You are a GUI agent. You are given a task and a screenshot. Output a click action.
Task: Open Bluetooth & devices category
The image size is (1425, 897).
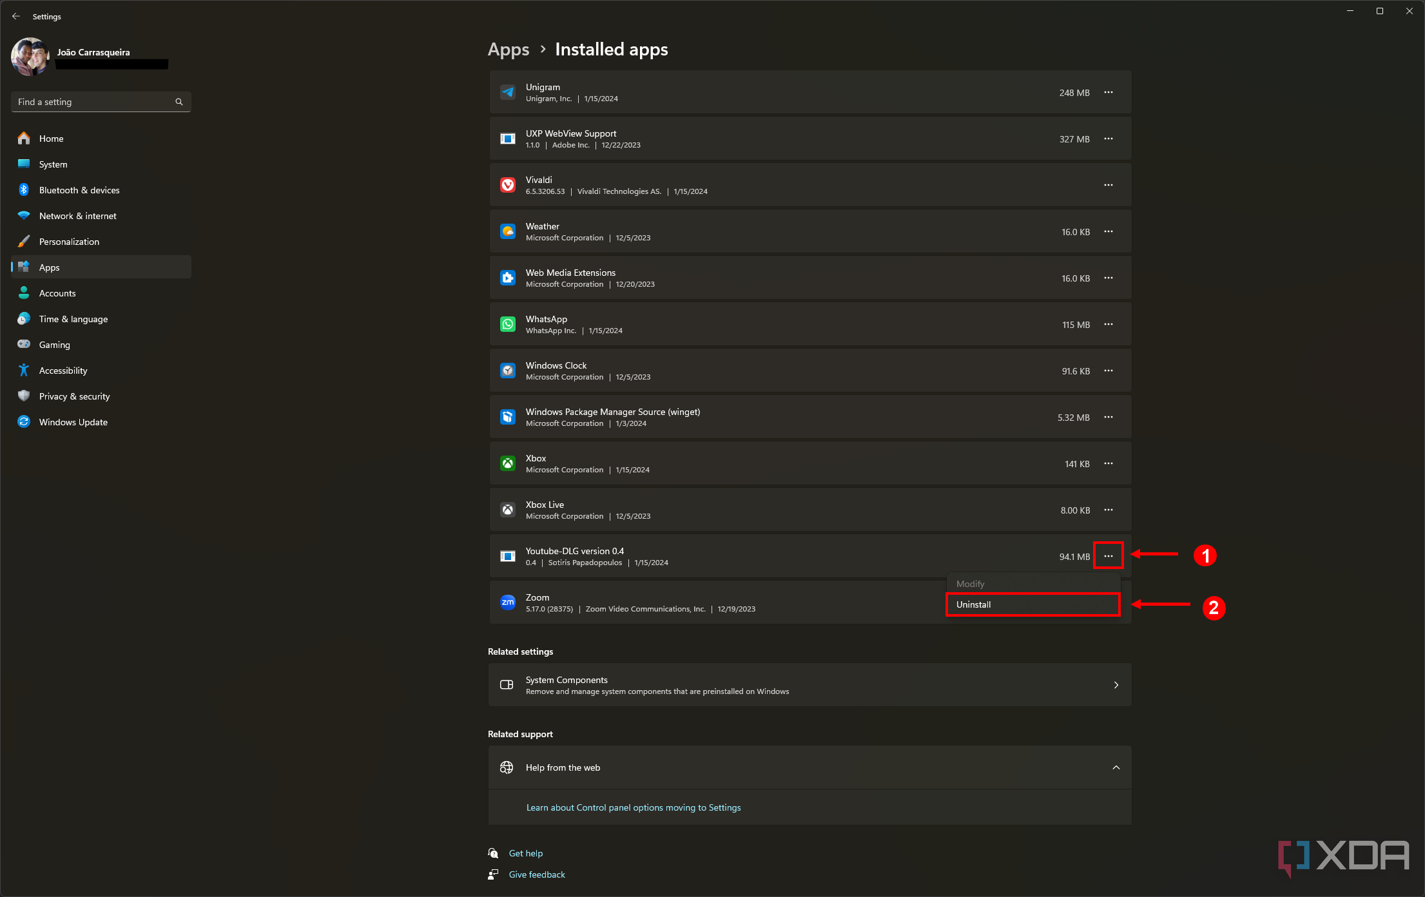(101, 190)
